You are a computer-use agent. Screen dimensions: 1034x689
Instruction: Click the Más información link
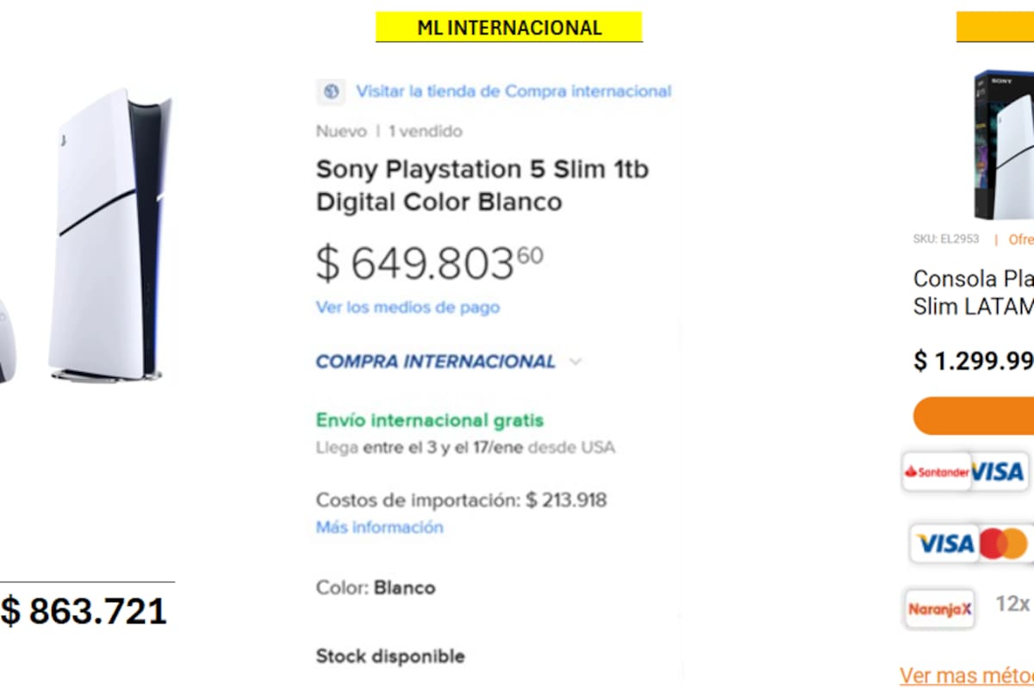pos(378,526)
